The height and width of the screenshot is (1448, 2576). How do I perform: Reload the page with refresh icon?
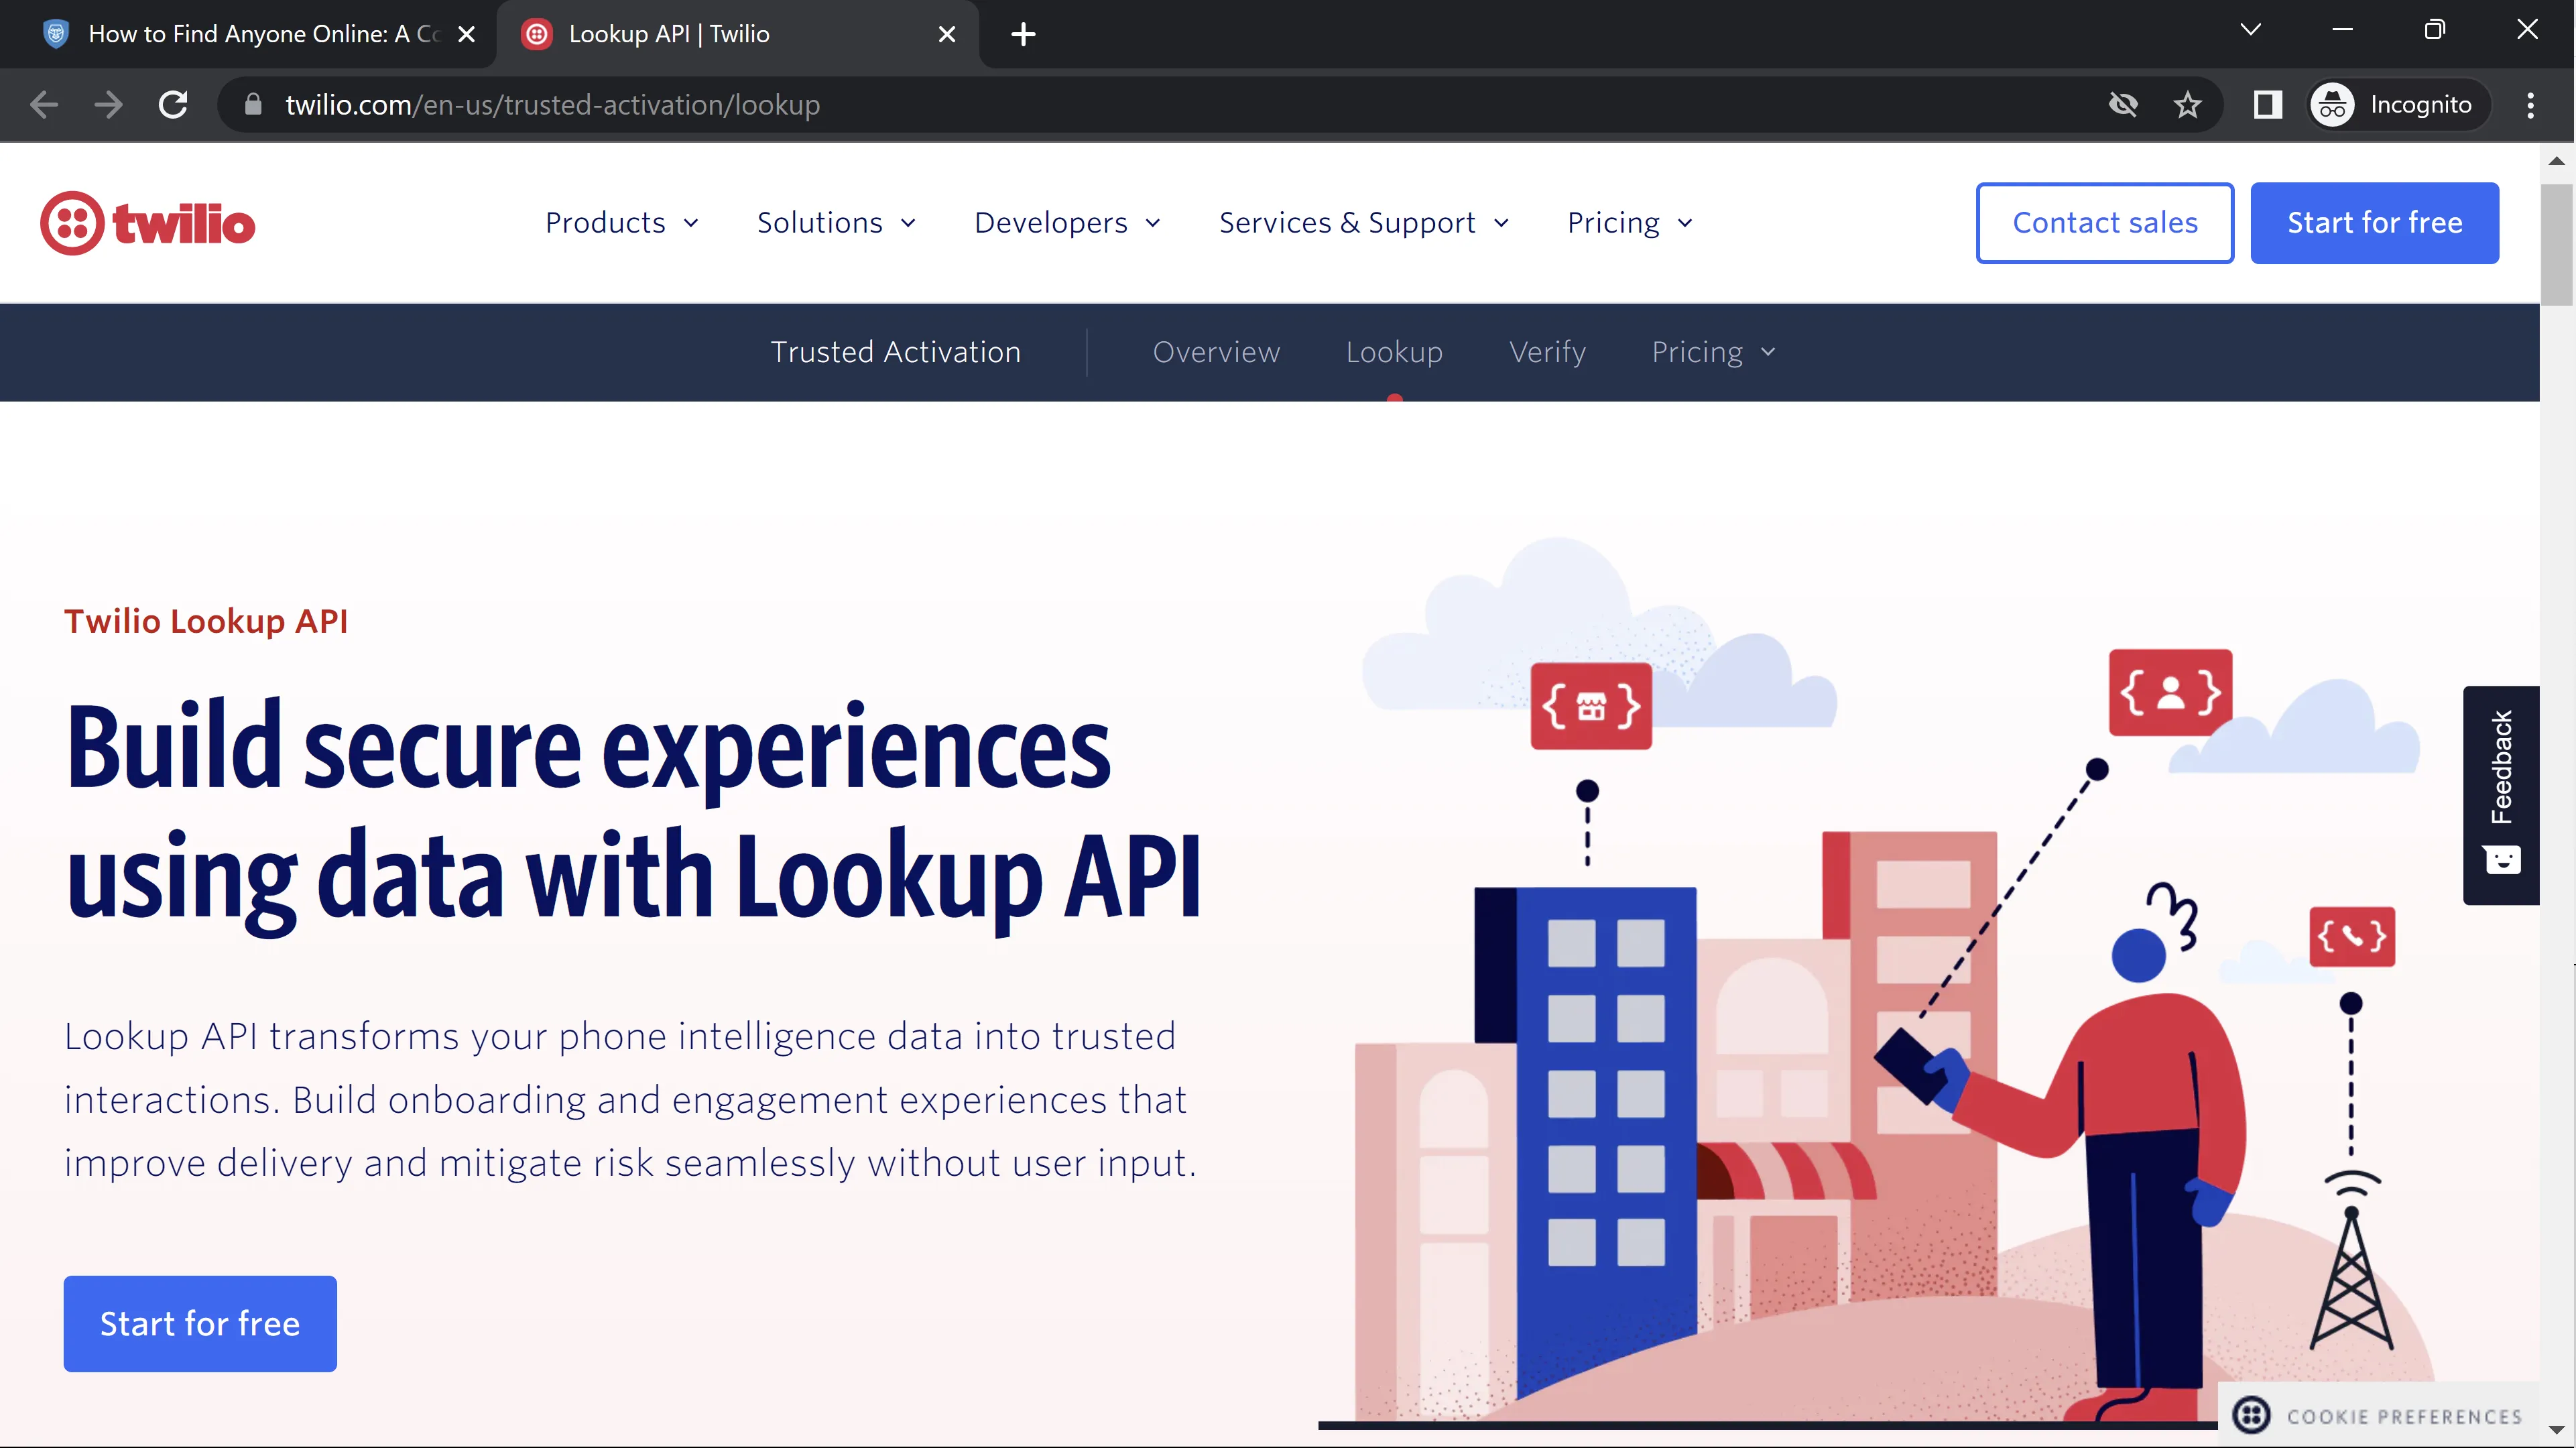point(173,104)
